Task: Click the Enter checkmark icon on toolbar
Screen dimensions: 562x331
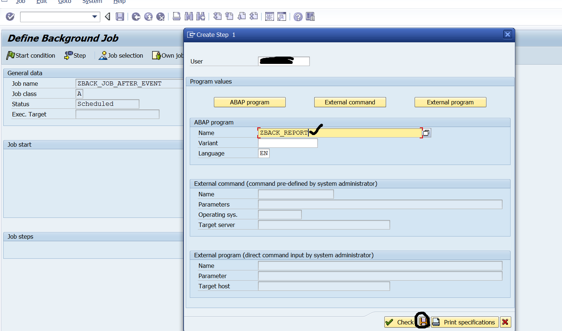Action: (10, 17)
